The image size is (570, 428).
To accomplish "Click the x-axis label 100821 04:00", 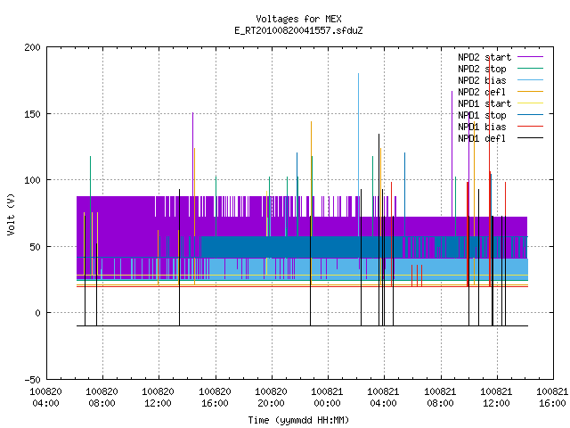I will (x=384, y=398).
